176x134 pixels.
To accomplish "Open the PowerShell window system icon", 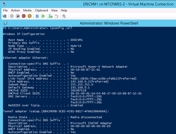I will tap(5, 23).
